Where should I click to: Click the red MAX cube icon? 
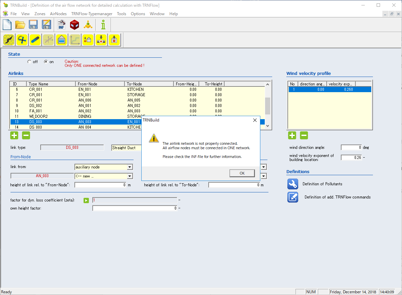tap(75, 25)
